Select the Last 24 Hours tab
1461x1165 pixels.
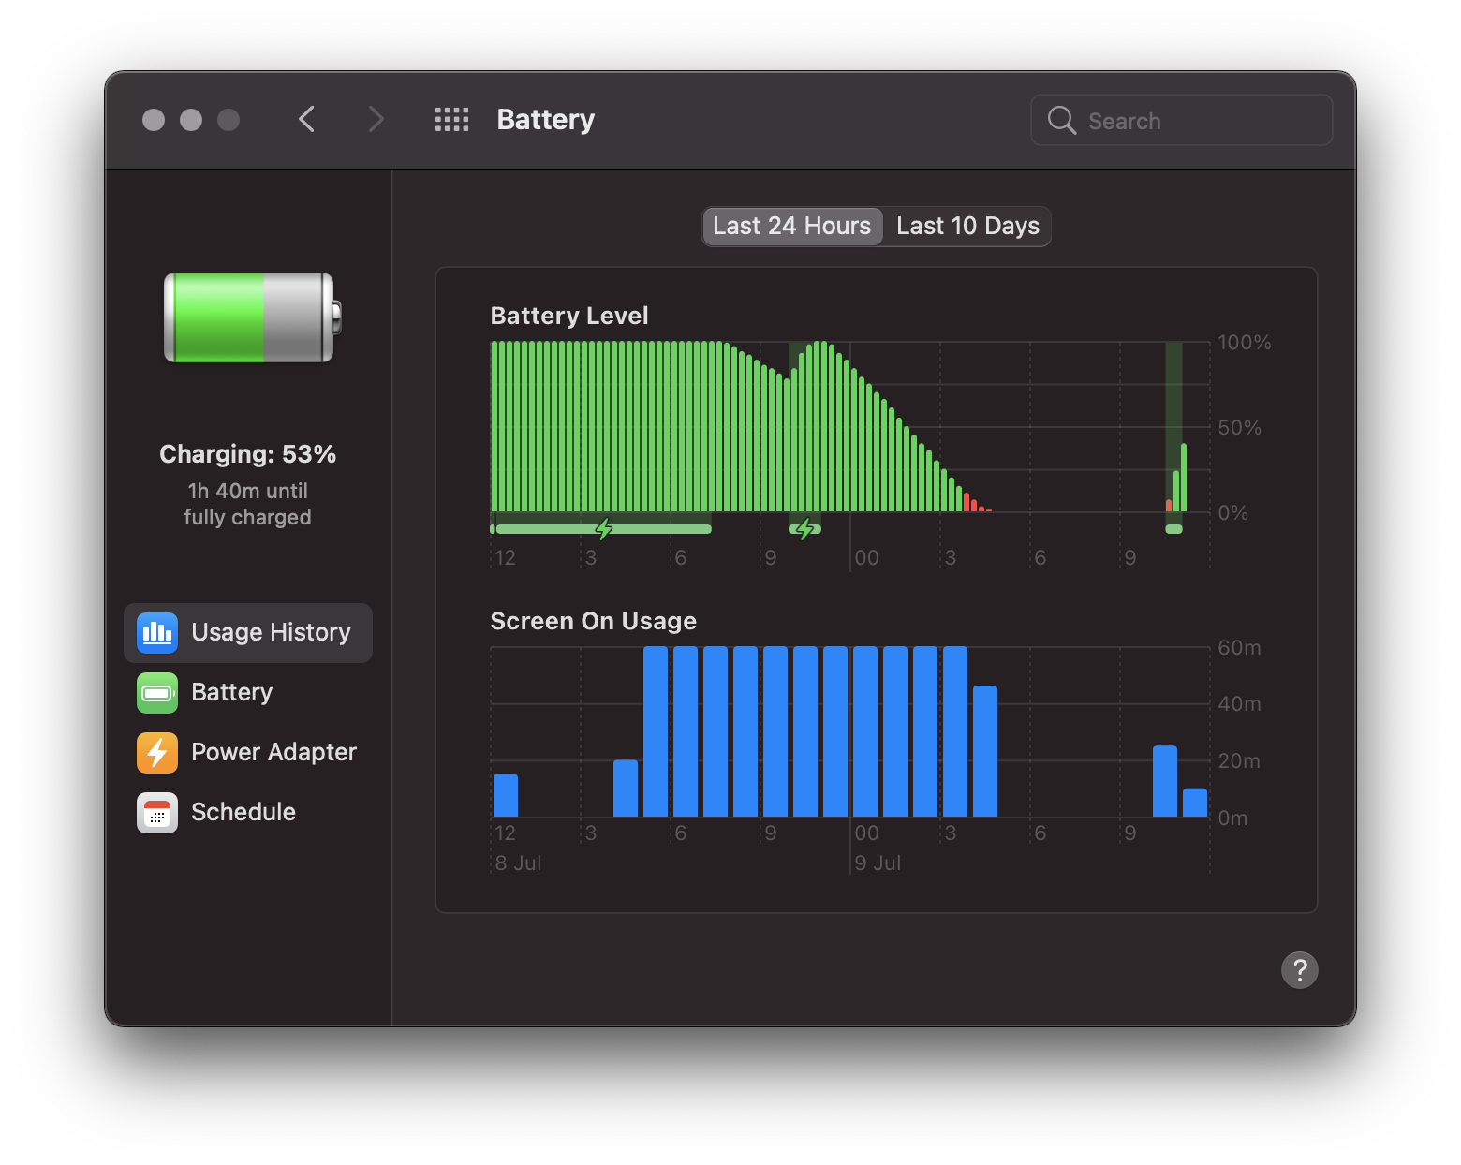pyautogui.click(x=791, y=226)
